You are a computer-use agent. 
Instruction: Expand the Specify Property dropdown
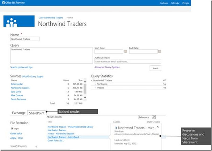[36, 147]
